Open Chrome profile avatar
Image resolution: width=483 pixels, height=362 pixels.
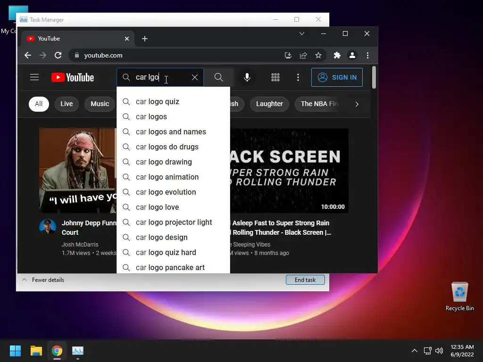352,56
